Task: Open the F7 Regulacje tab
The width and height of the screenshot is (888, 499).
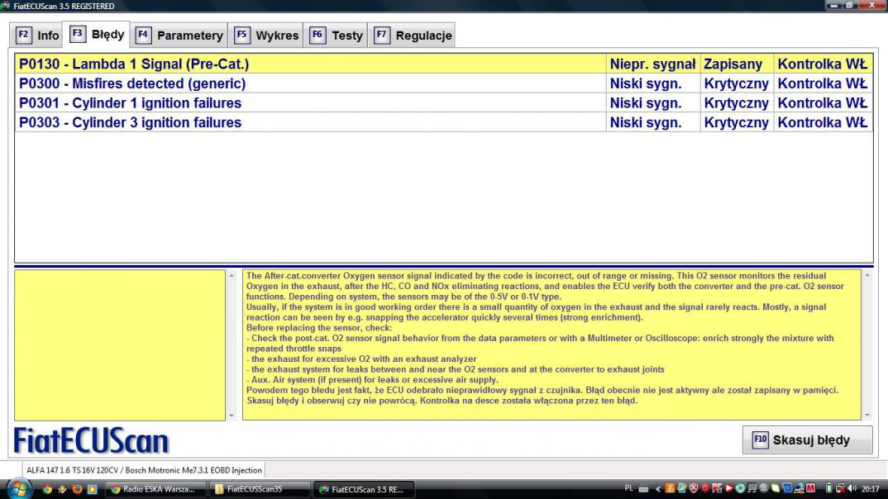Action: pos(413,35)
